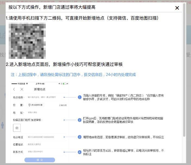Click the blurred QR code image
Viewport: 191px width, 165px height.
point(27,41)
